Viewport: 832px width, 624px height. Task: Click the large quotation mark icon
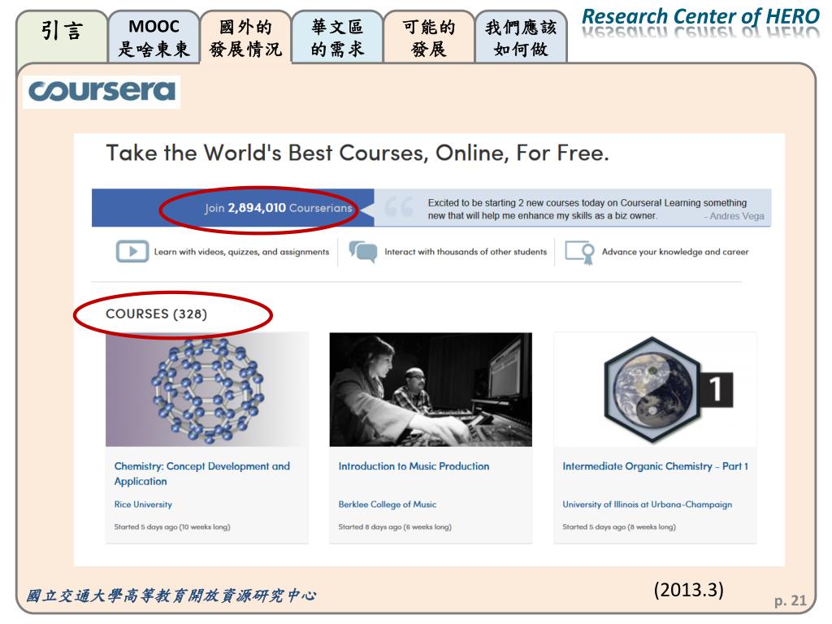point(398,207)
